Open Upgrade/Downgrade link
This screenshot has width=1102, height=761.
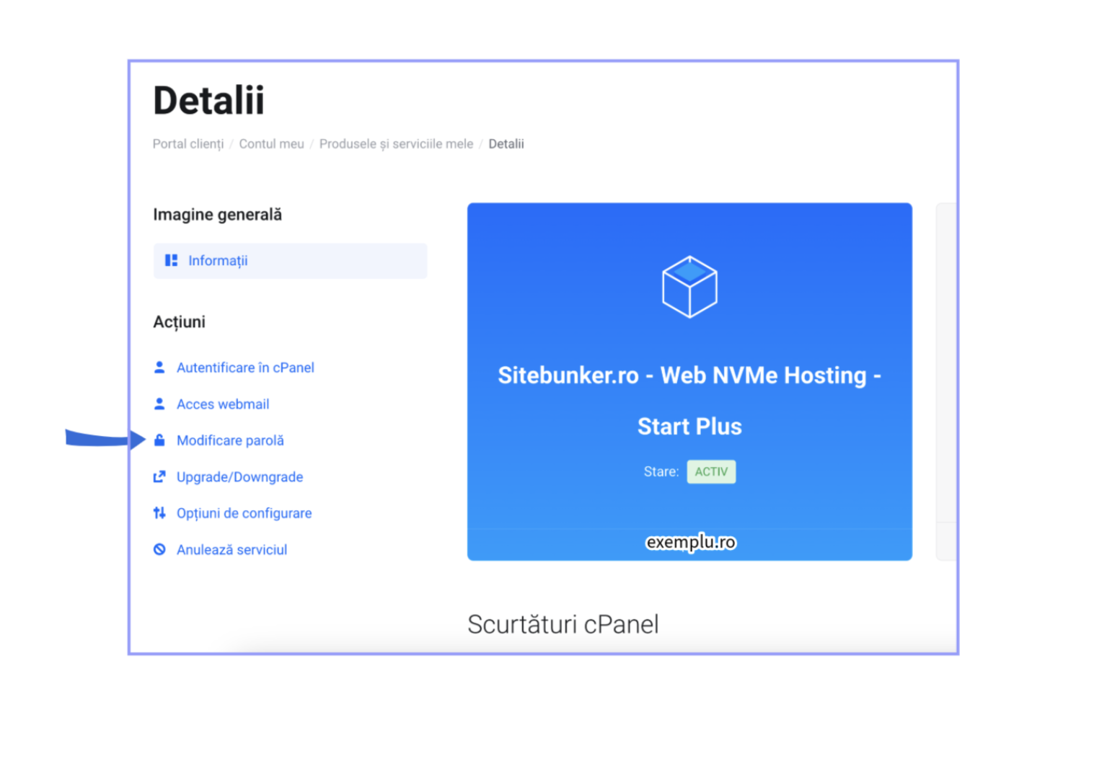point(239,477)
